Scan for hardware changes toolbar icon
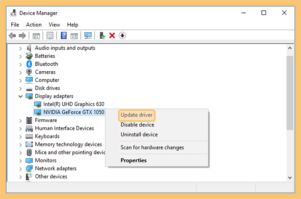301x199 pixels. tap(88, 36)
